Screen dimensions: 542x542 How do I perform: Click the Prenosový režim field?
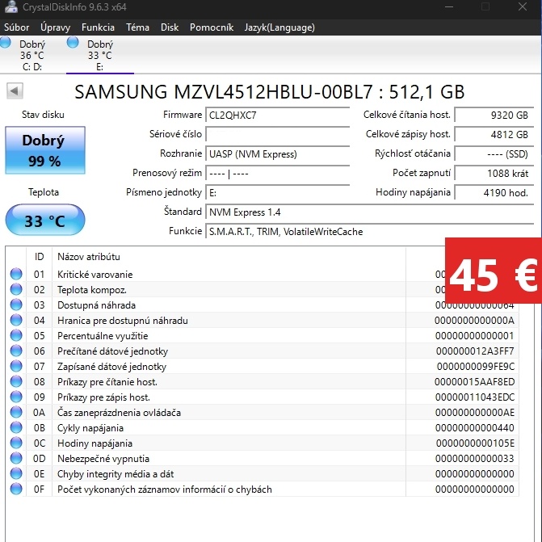point(278,173)
